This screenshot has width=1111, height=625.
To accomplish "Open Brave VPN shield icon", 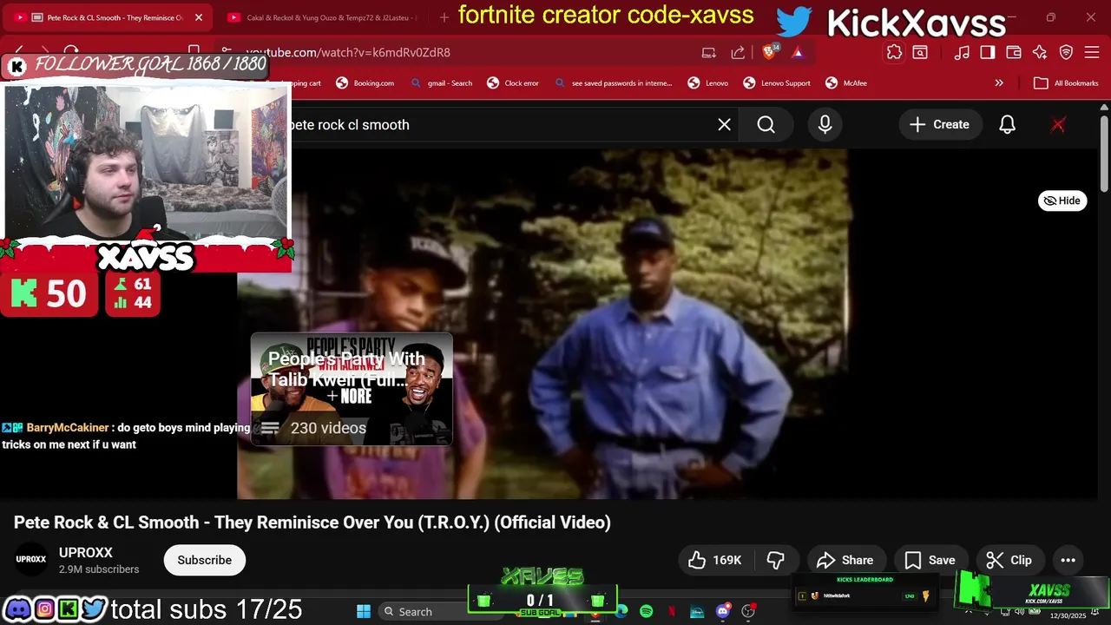I will pyautogui.click(x=1066, y=52).
